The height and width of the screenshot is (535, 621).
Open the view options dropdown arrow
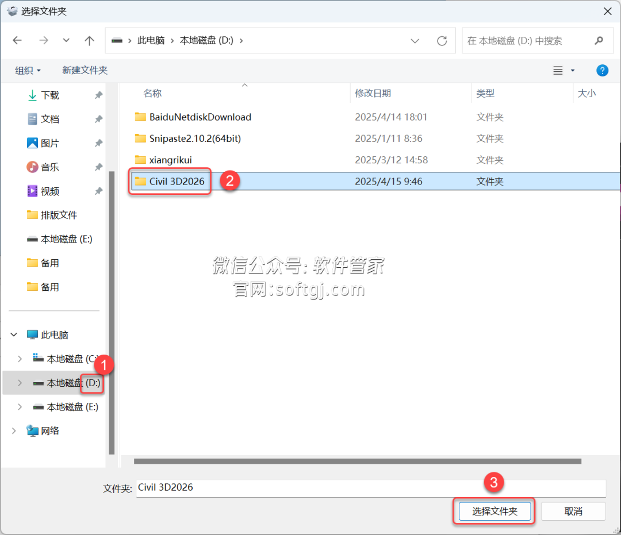click(x=573, y=71)
